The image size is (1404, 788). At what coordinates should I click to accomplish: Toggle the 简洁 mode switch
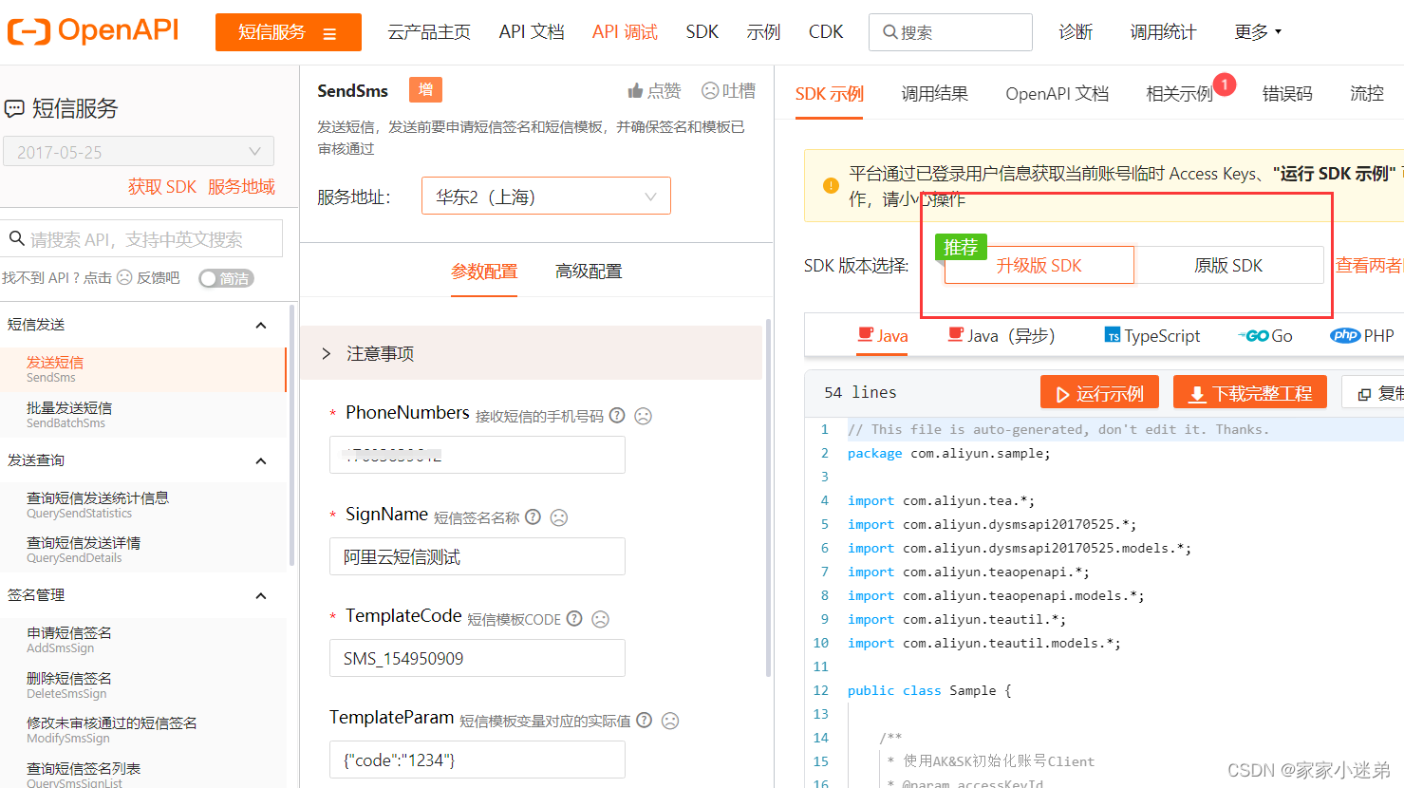(226, 278)
